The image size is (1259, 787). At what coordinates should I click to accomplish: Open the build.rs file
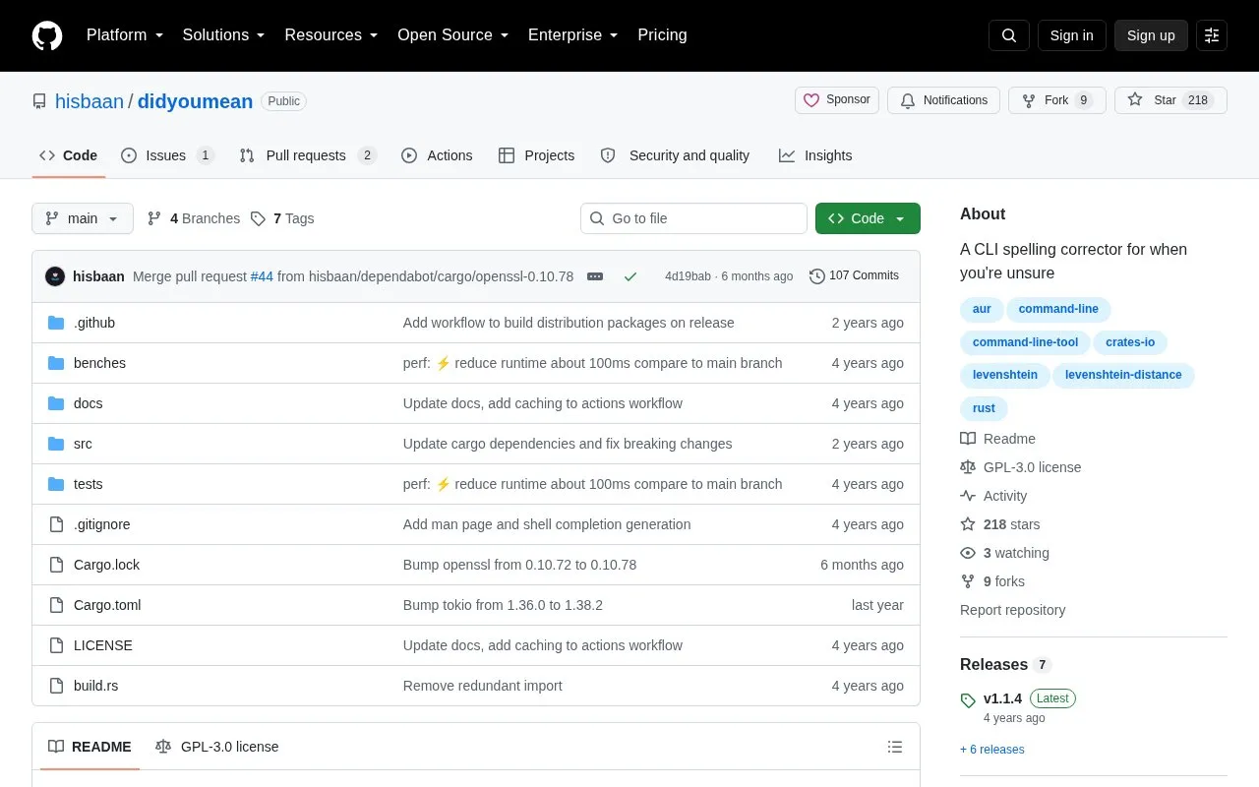click(x=95, y=686)
